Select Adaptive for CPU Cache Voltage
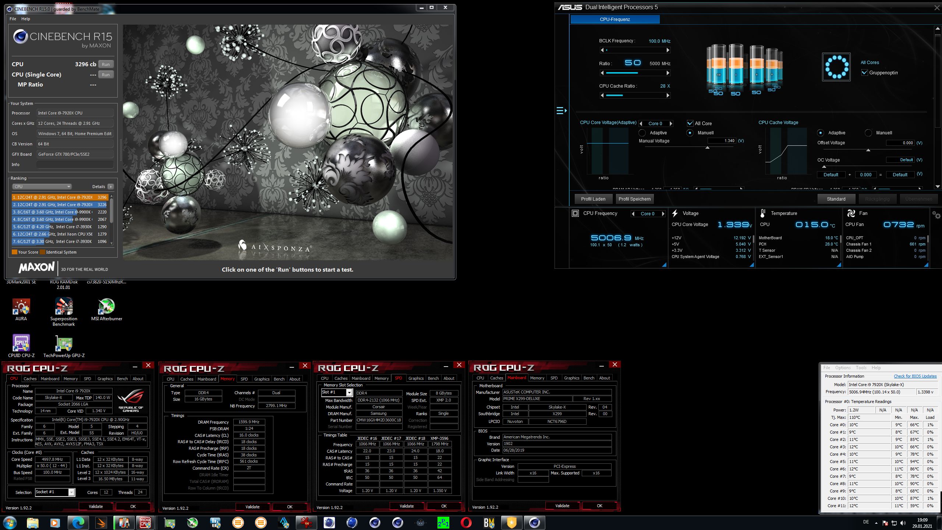This screenshot has height=530, width=942. pyautogui.click(x=820, y=133)
